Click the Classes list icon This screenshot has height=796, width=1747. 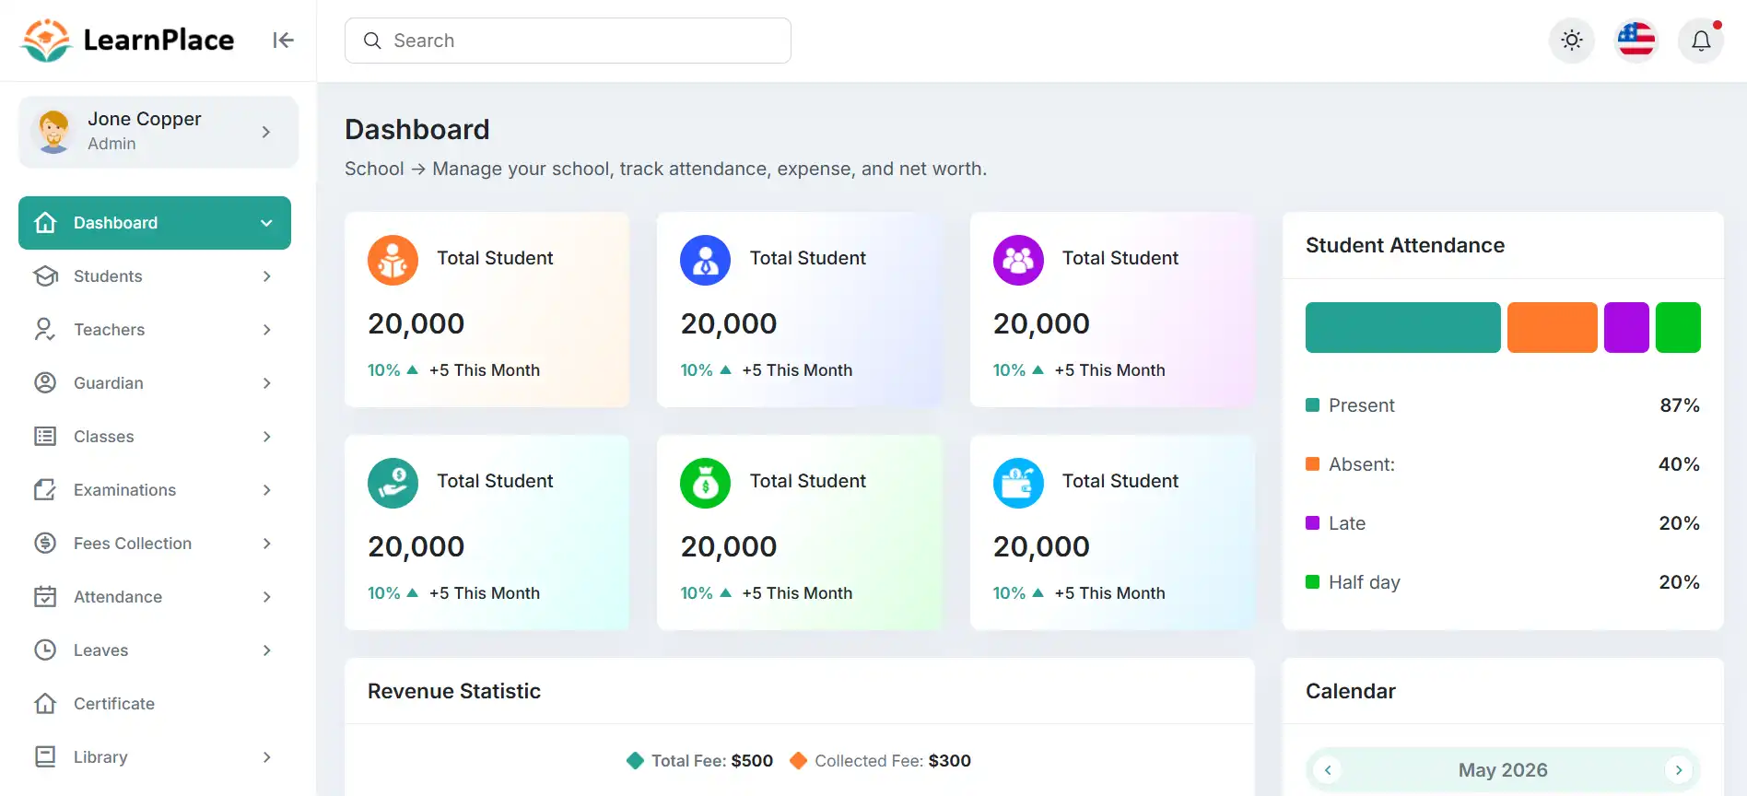click(x=45, y=437)
